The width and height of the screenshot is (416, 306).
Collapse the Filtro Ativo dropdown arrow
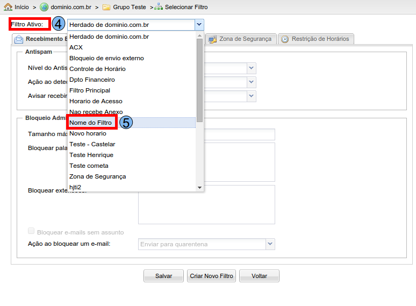point(199,25)
